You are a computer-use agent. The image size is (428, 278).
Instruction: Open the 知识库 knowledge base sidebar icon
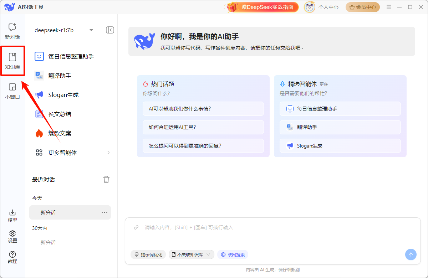(12, 61)
